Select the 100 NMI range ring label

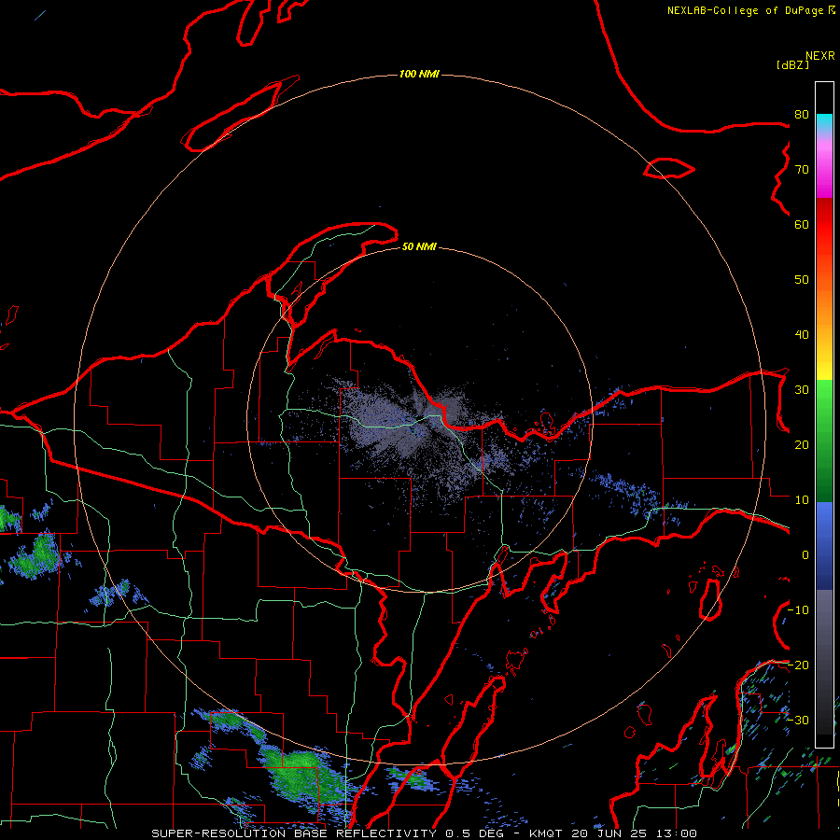[x=419, y=74]
